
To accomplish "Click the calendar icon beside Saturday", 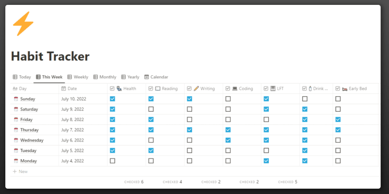I will tap(16, 109).
